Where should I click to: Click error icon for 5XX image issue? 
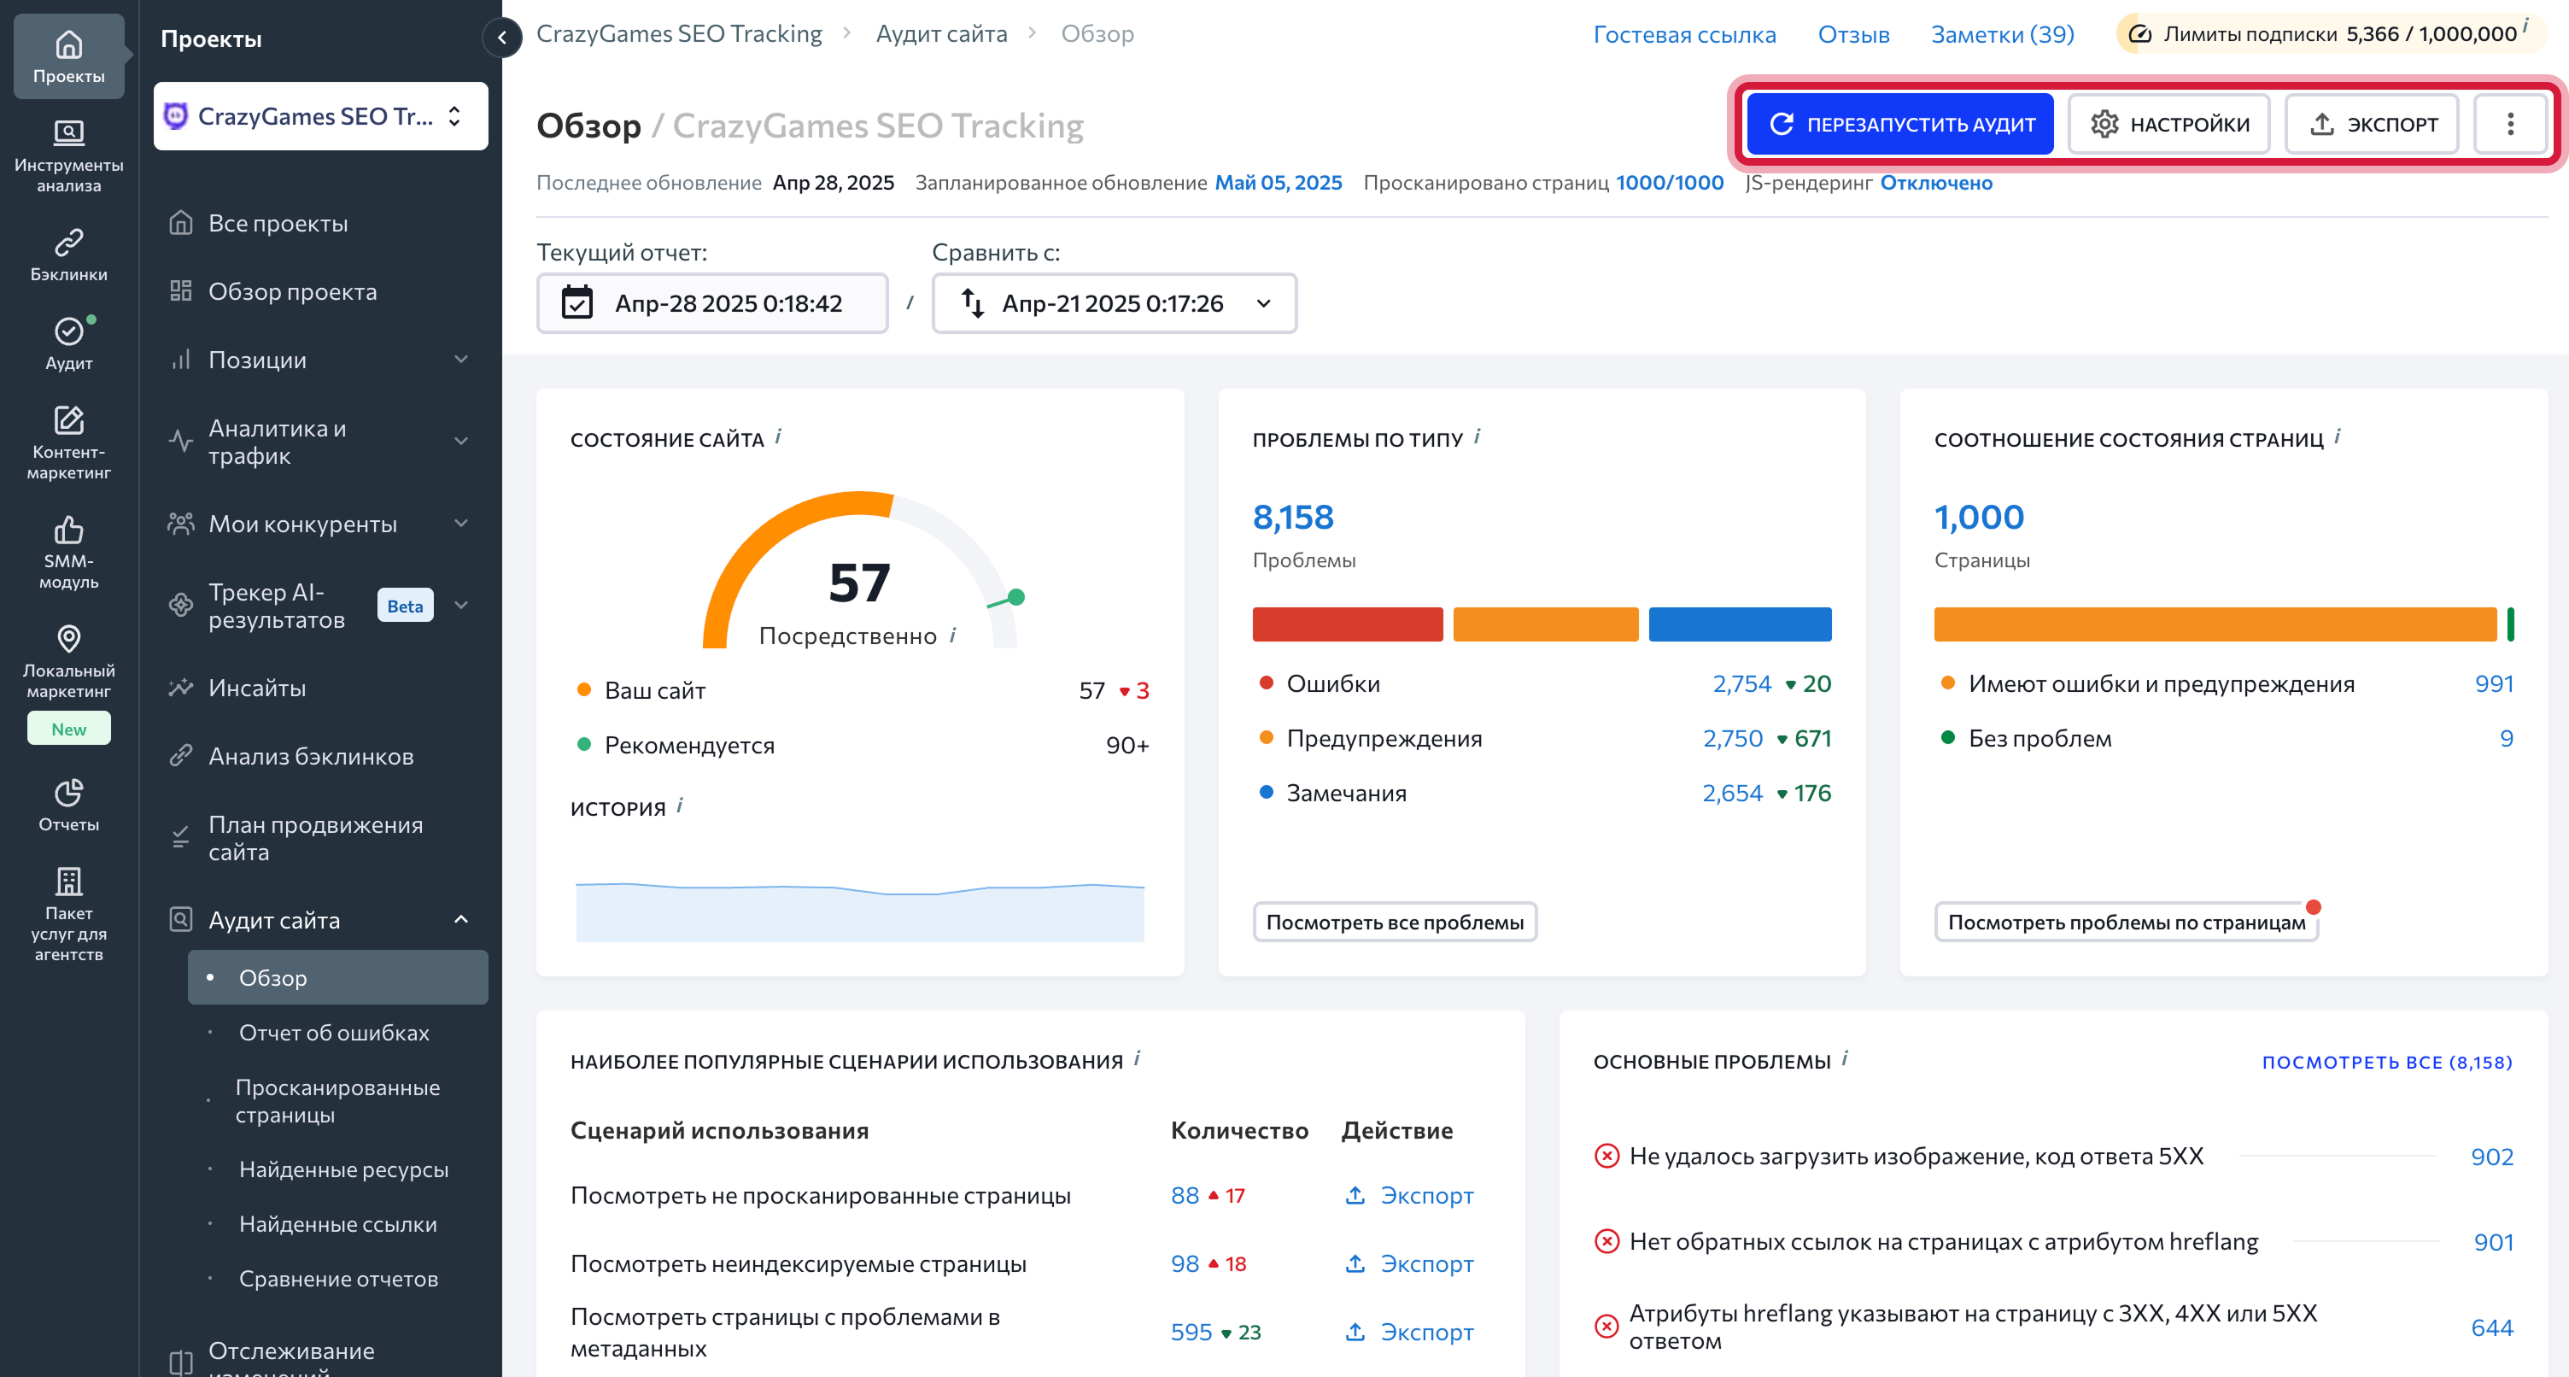[x=1606, y=1156]
